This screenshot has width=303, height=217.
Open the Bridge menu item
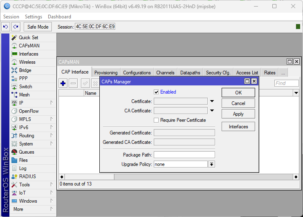click(33, 70)
